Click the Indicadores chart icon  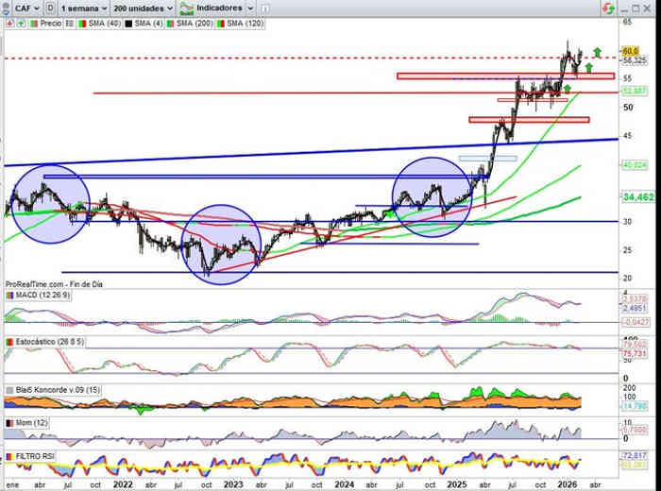(x=186, y=7)
